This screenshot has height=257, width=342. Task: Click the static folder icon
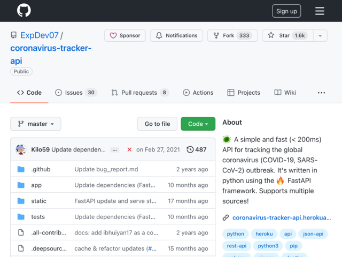[21, 201]
